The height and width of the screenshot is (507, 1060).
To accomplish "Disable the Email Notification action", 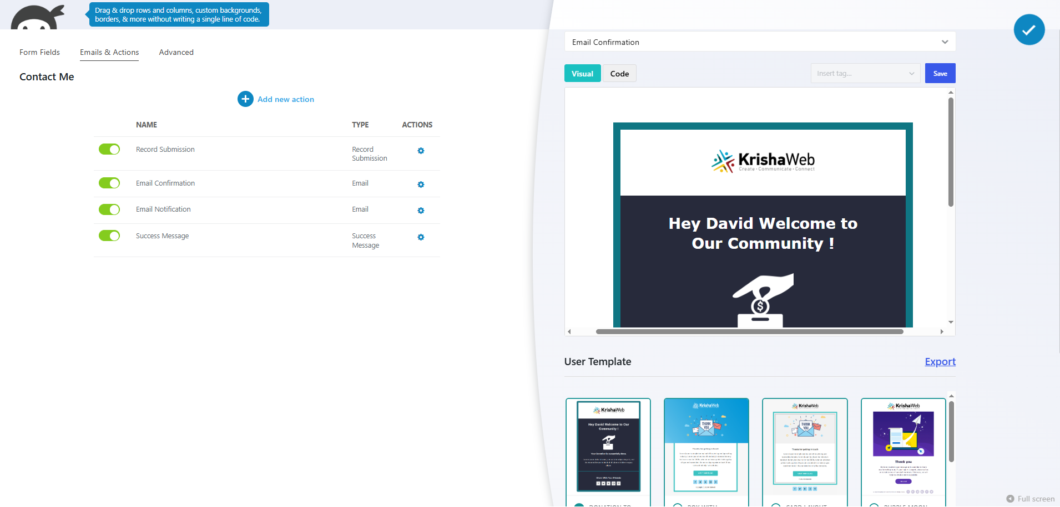I will click(109, 209).
